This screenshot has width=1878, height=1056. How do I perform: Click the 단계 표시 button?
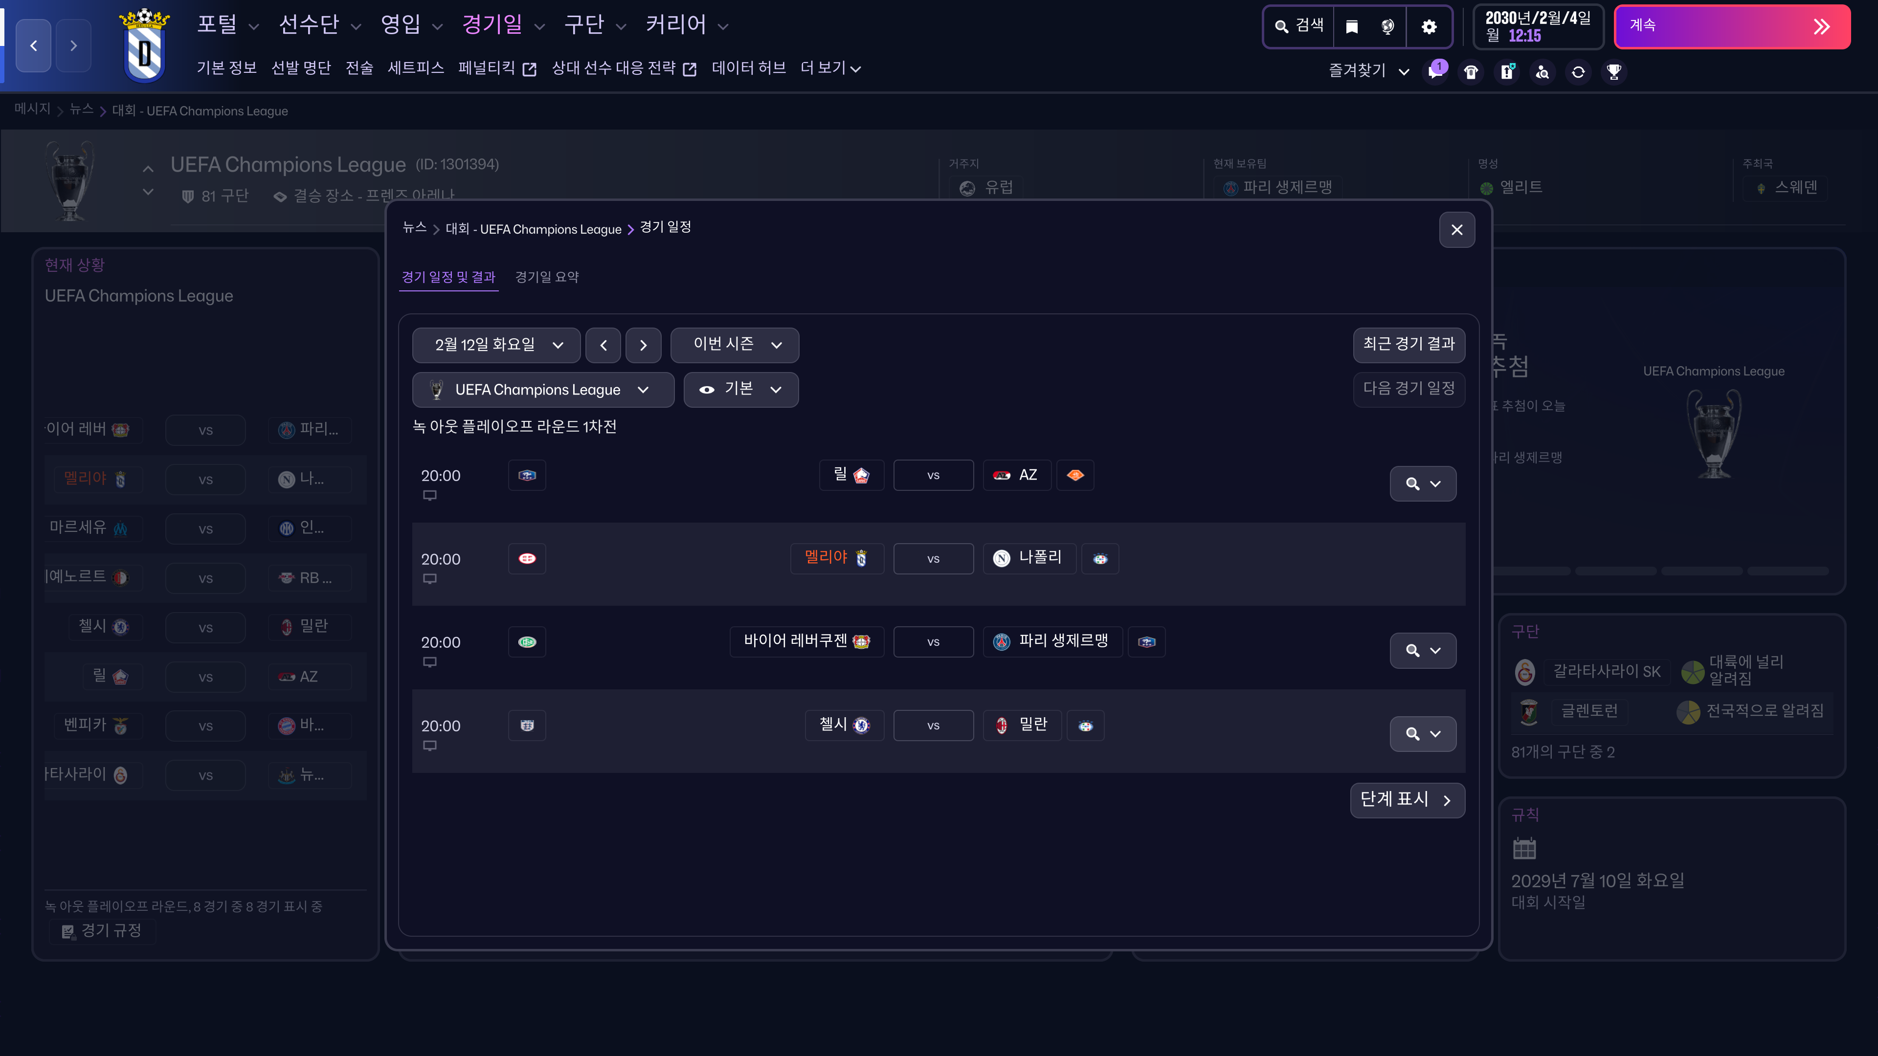tap(1407, 799)
